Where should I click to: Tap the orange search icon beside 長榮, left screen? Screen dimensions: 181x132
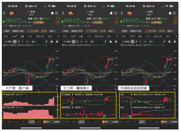(28, 12)
